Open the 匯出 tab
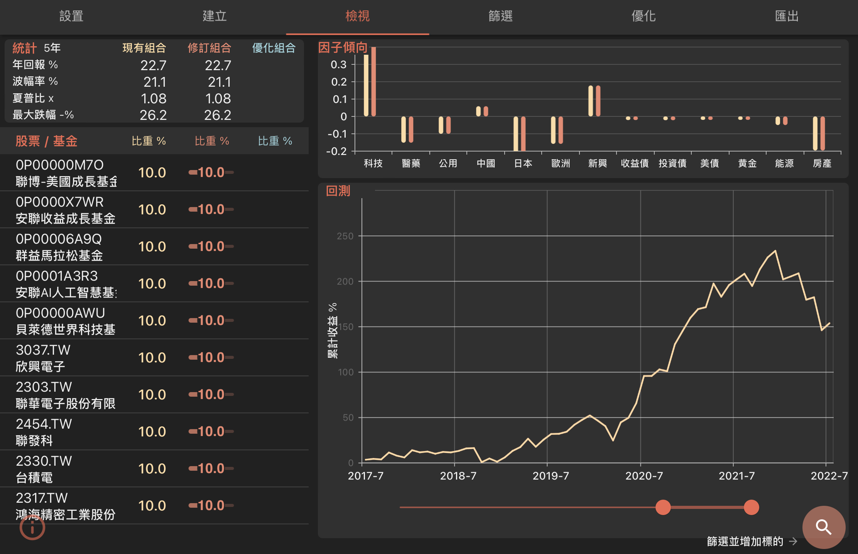This screenshot has width=858, height=554. [786, 16]
